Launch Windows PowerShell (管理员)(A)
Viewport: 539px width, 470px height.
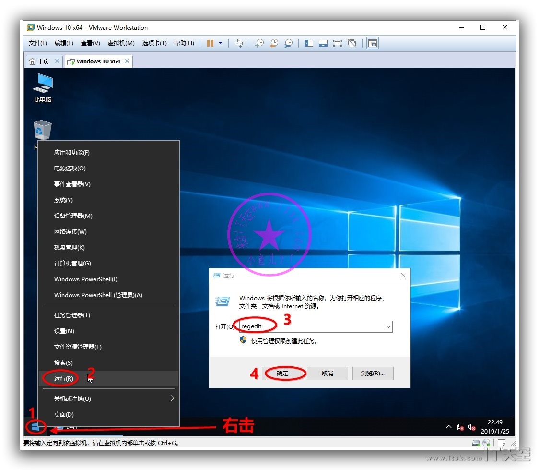click(109, 295)
